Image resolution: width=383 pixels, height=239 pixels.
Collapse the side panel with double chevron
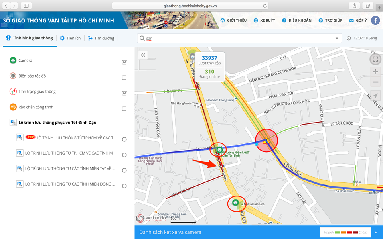point(143,55)
